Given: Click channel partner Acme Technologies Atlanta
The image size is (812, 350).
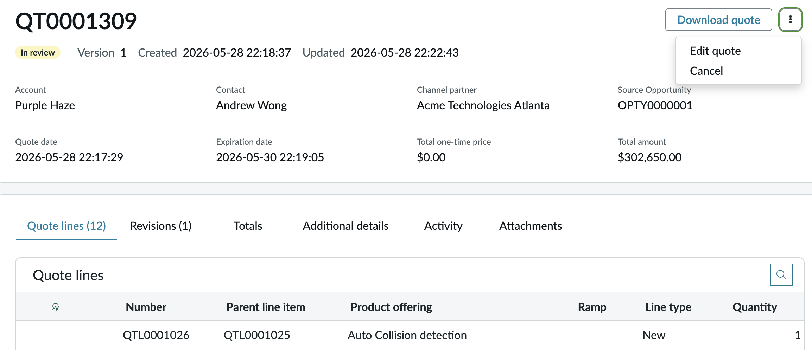Looking at the screenshot, I should click(483, 105).
